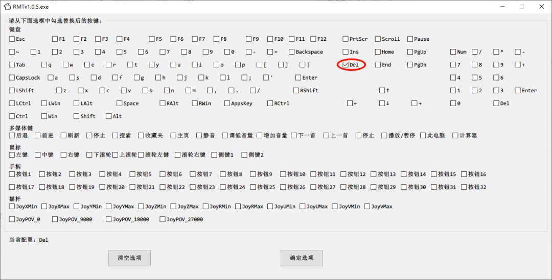The width and height of the screenshot is (552, 280).
Task: Tick the 左键 mouse button checkbox
Action: [x=12, y=155]
